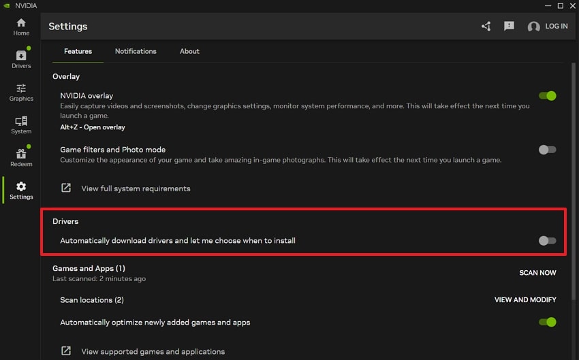Open View supported games and applications link
The width and height of the screenshot is (579, 360).
pyautogui.click(x=153, y=352)
